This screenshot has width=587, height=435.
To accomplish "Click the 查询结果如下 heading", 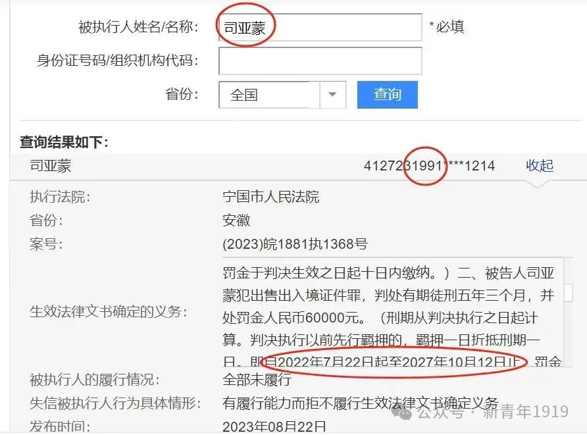I will click(x=64, y=142).
